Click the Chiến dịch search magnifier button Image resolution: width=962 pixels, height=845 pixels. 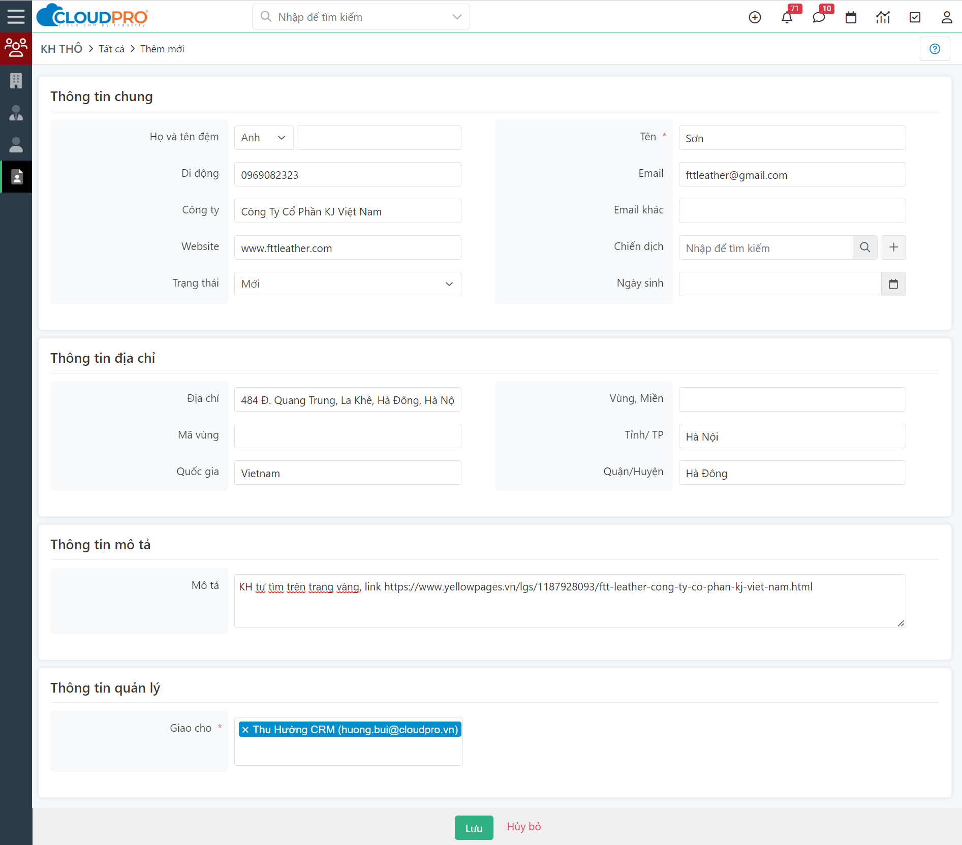click(x=865, y=247)
